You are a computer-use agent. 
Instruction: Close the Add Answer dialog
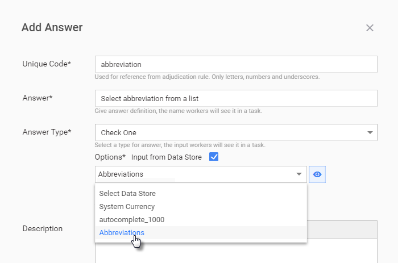(x=370, y=28)
